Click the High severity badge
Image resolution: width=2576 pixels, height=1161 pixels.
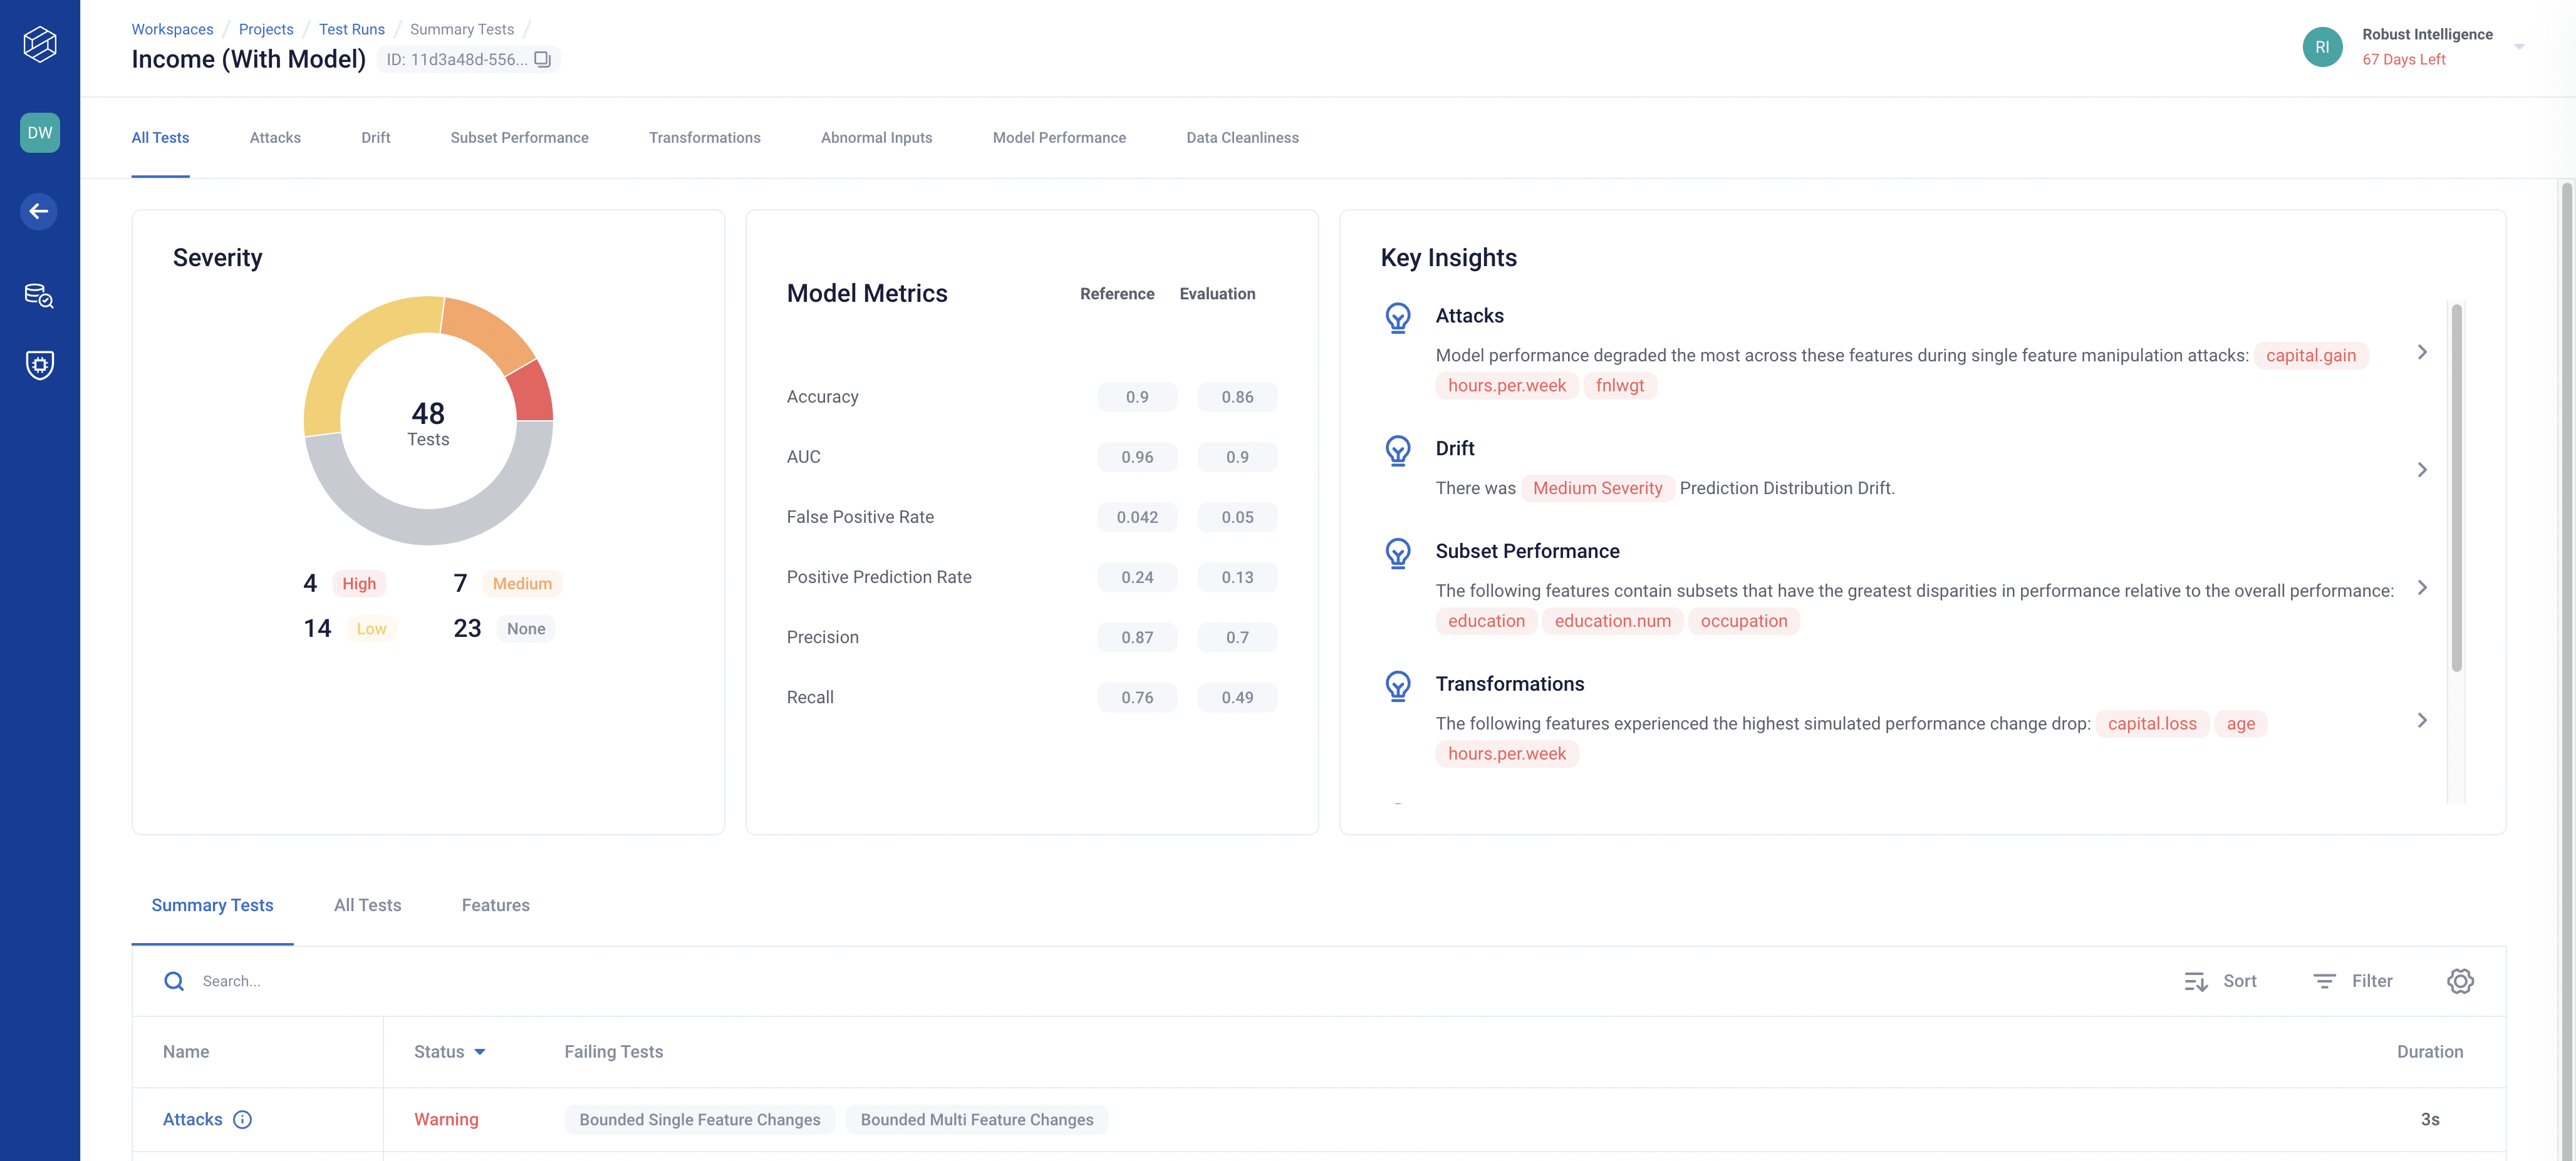click(359, 584)
